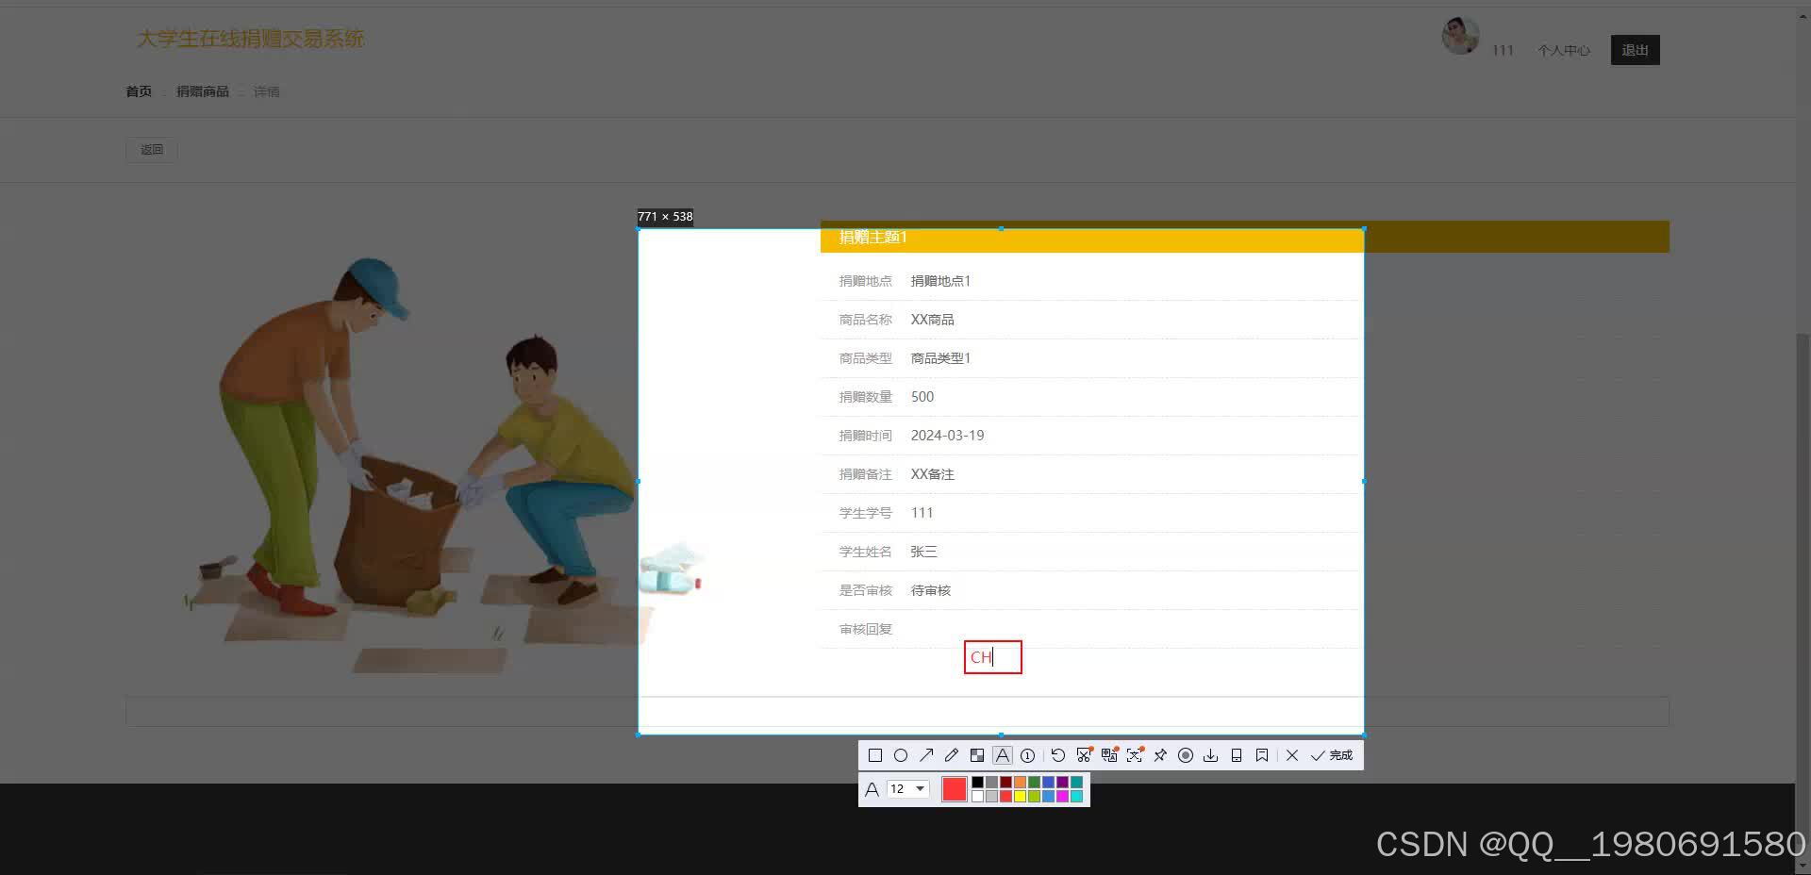1811x875 pixels.
Task: Click the site title 大学生在线捐赠交易系统
Action: [251, 39]
